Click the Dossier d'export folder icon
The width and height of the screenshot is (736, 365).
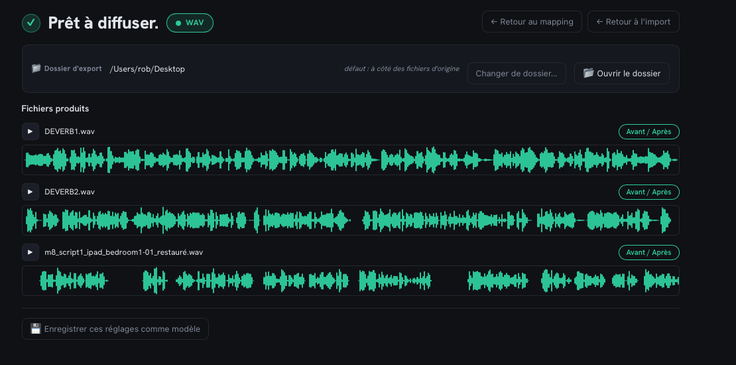tap(36, 68)
